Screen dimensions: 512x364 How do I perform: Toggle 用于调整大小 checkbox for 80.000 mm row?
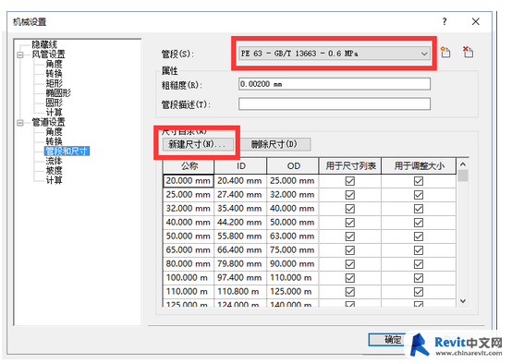pyautogui.click(x=419, y=264)
